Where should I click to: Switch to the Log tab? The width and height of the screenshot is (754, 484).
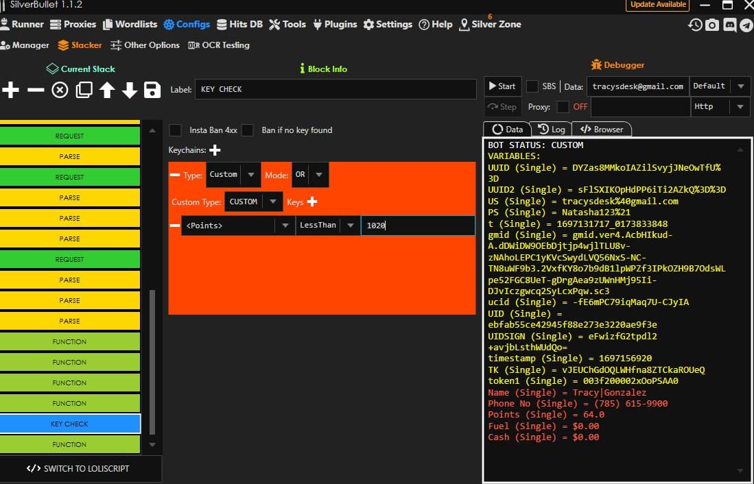(x=552, y=130)
